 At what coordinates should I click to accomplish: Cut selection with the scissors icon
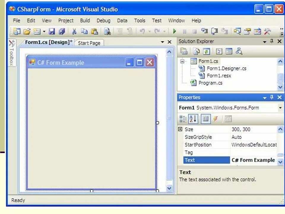(74, 31)
